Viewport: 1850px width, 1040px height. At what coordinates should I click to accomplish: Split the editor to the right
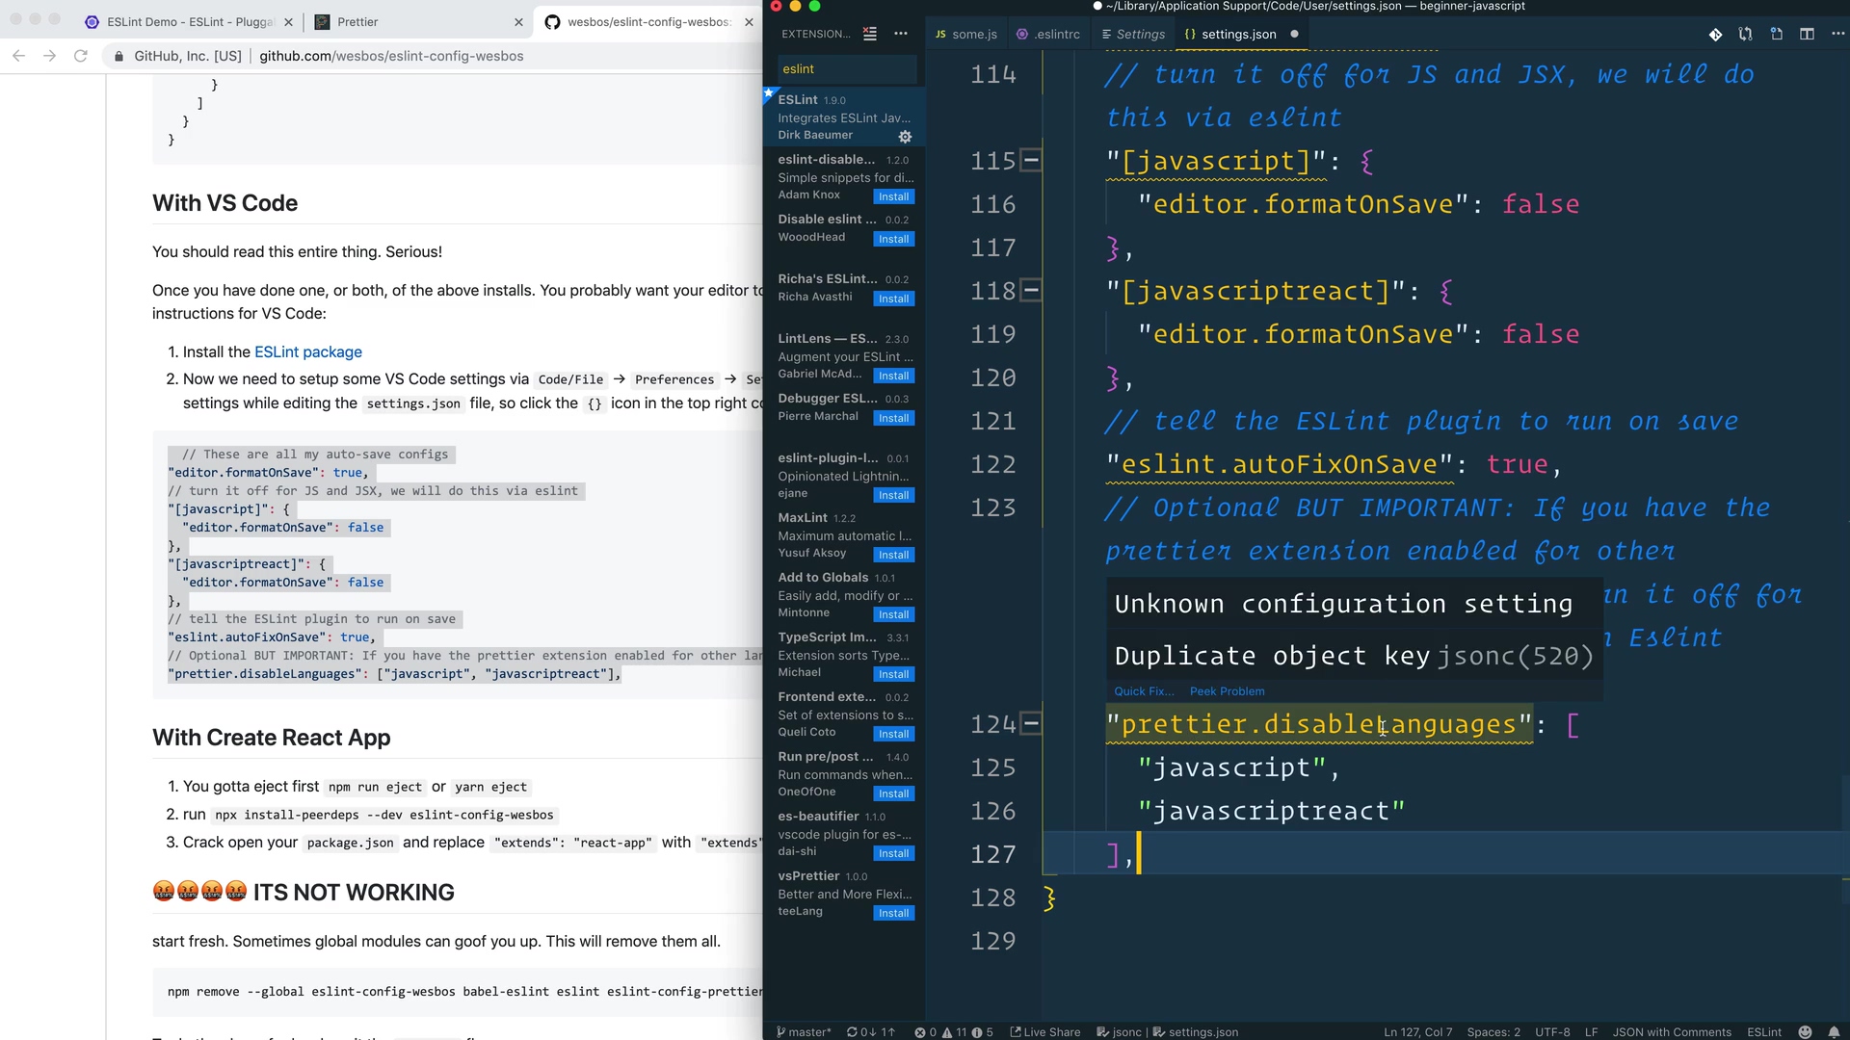(x=1807, y=34)
